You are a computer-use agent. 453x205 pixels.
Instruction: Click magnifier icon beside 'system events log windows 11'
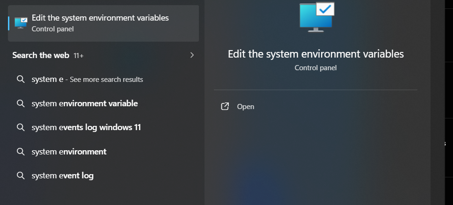click(21, 127)
